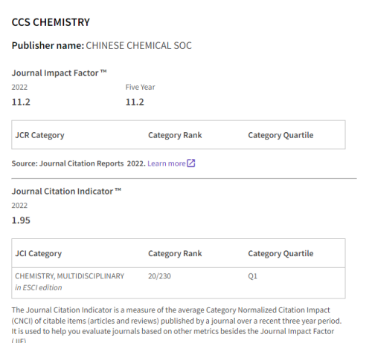
Task: Click the Category Rank header in JCI table
Action: click(x=175, y=253)
